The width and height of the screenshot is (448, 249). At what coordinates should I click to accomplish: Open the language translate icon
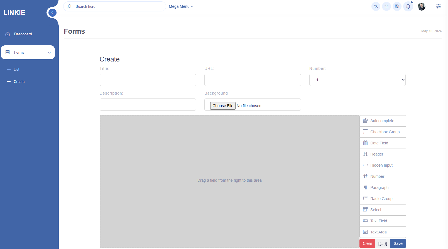pyautogui.click(x=397, y=7)
